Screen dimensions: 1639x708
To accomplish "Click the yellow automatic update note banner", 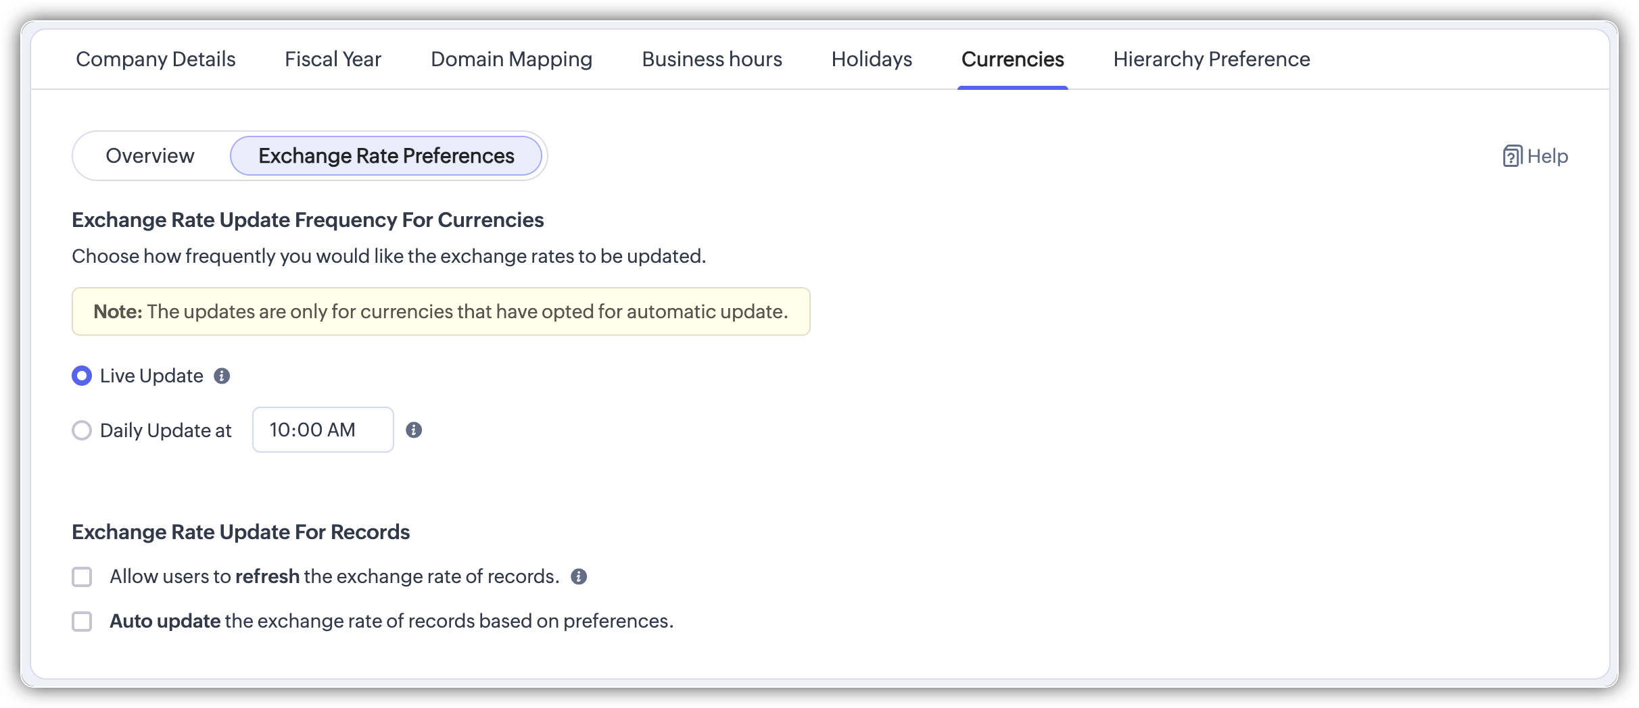I will click(x=441, y=311).
